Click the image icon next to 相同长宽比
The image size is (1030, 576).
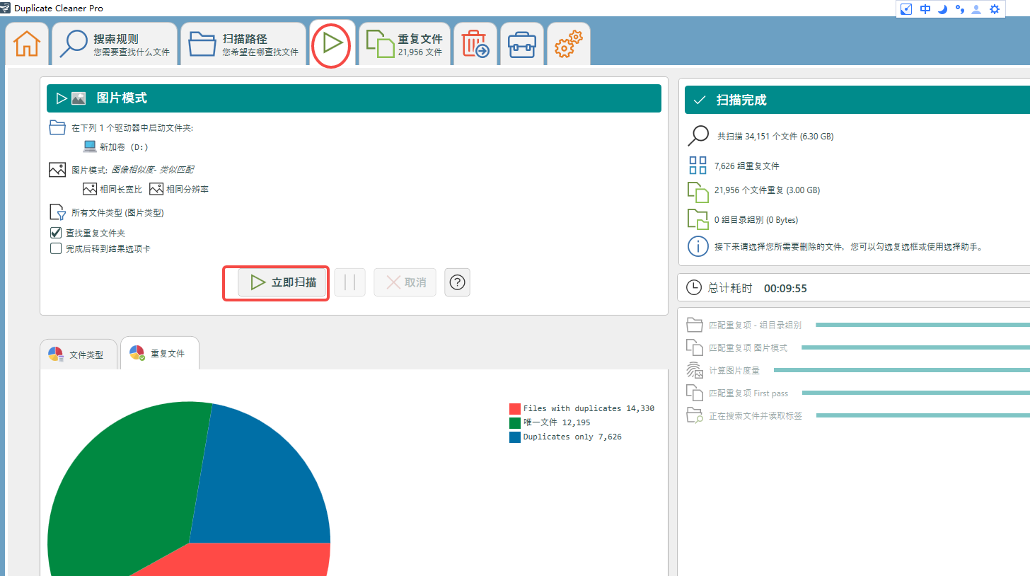tap(90, 189)
